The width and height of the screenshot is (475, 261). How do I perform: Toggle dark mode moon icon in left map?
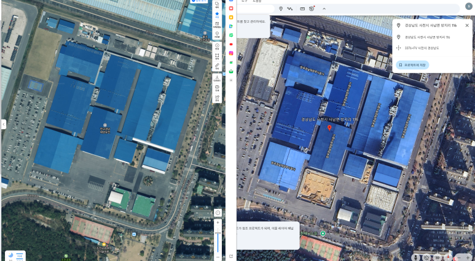11,255
